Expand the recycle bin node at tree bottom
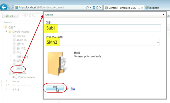170x103 pixels. tap(7, 89)
